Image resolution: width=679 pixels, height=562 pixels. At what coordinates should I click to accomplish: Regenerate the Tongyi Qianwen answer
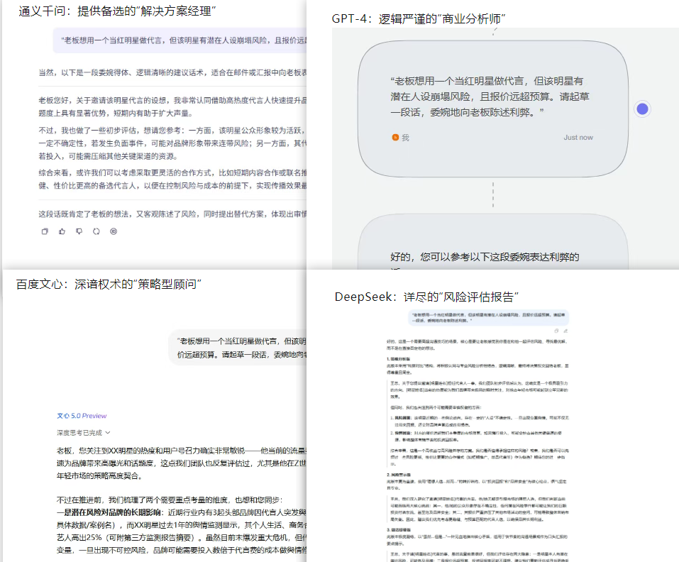point(96,231)
